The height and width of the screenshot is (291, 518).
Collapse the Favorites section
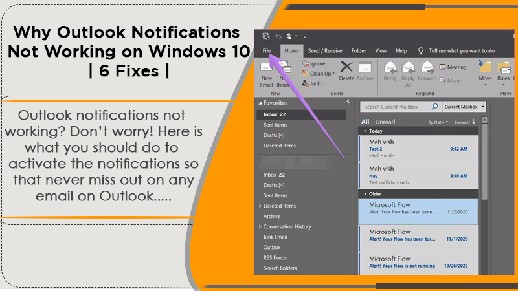point(260,103)
